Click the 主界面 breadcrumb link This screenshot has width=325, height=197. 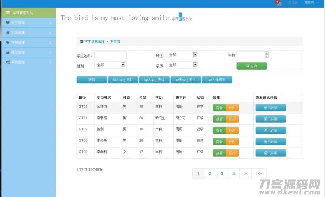115,42
